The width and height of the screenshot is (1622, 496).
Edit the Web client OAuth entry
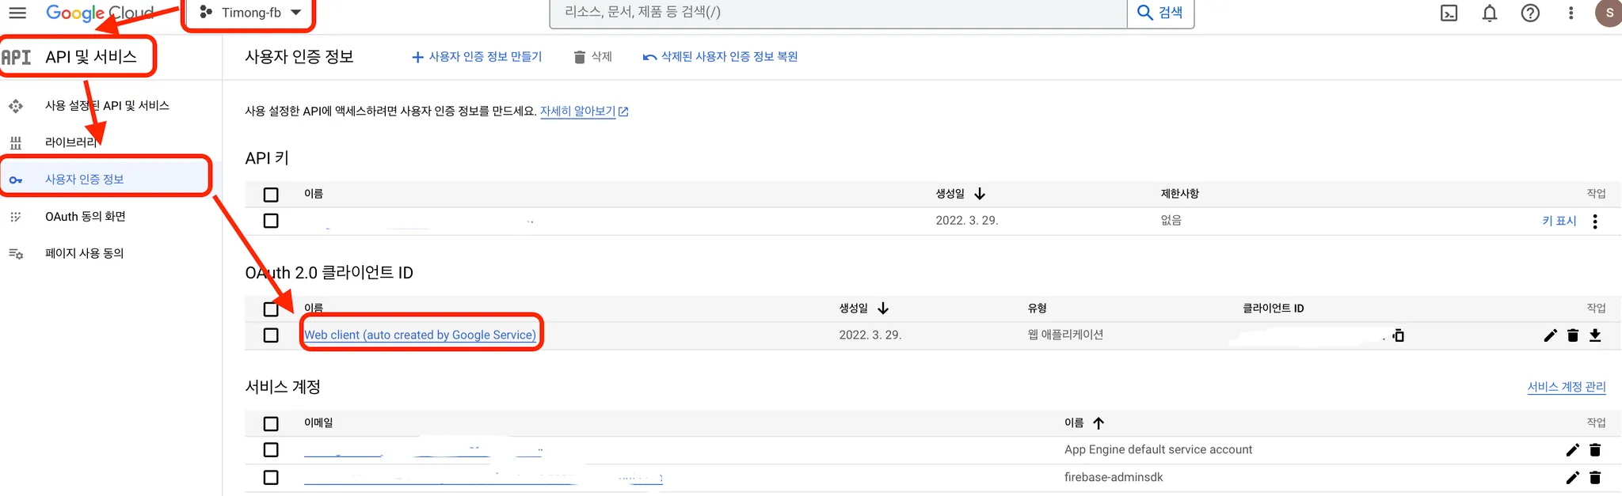(1550, 335)
